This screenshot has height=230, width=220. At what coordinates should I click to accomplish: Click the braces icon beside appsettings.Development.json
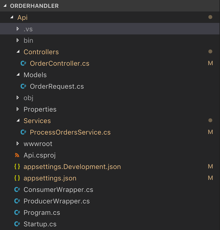(x=17, y=167)
